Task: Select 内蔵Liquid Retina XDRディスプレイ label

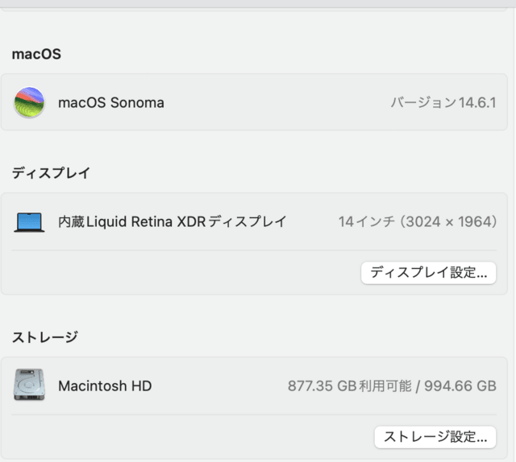Action: pos(173,222)
